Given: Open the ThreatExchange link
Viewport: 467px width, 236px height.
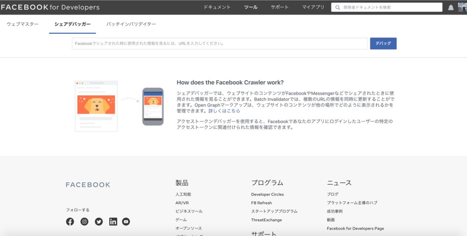Looking at the screenshot, I should point(266,220).
